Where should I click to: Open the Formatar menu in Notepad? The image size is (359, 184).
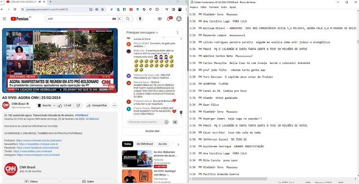pyautogui.click(x=214, y=7)
